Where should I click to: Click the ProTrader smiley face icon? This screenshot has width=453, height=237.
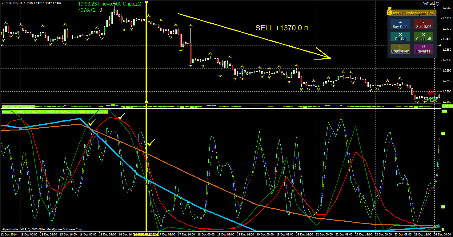pos(438,4)
